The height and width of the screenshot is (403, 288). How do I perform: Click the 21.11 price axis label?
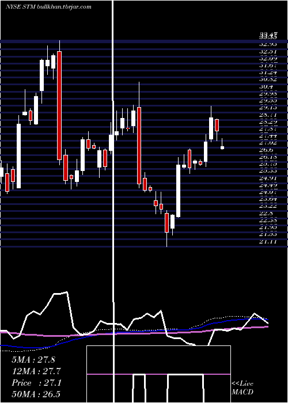click(268, 241)
